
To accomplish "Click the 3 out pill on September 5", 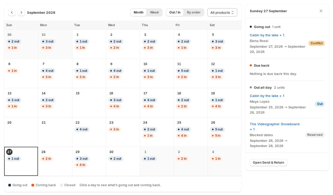I will tap(218, 41).
